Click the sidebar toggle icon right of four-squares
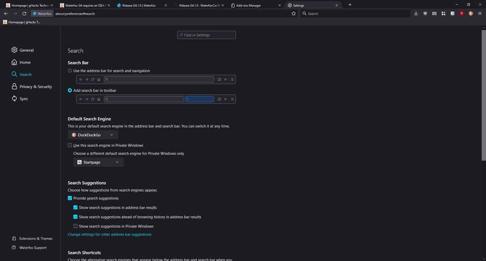This screenshot has width=486, height=261. [452, 13]
